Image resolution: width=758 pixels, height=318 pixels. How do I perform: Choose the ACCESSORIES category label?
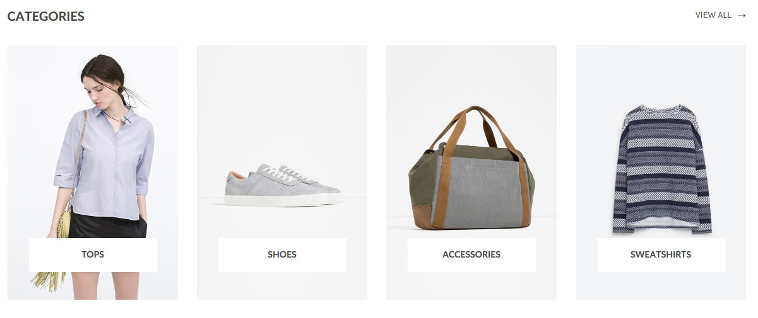tap(471, 255)
